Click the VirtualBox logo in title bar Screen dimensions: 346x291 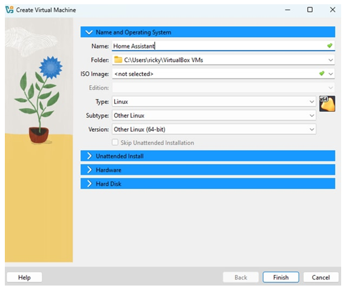pyautogui.click(x=10, y=10)
